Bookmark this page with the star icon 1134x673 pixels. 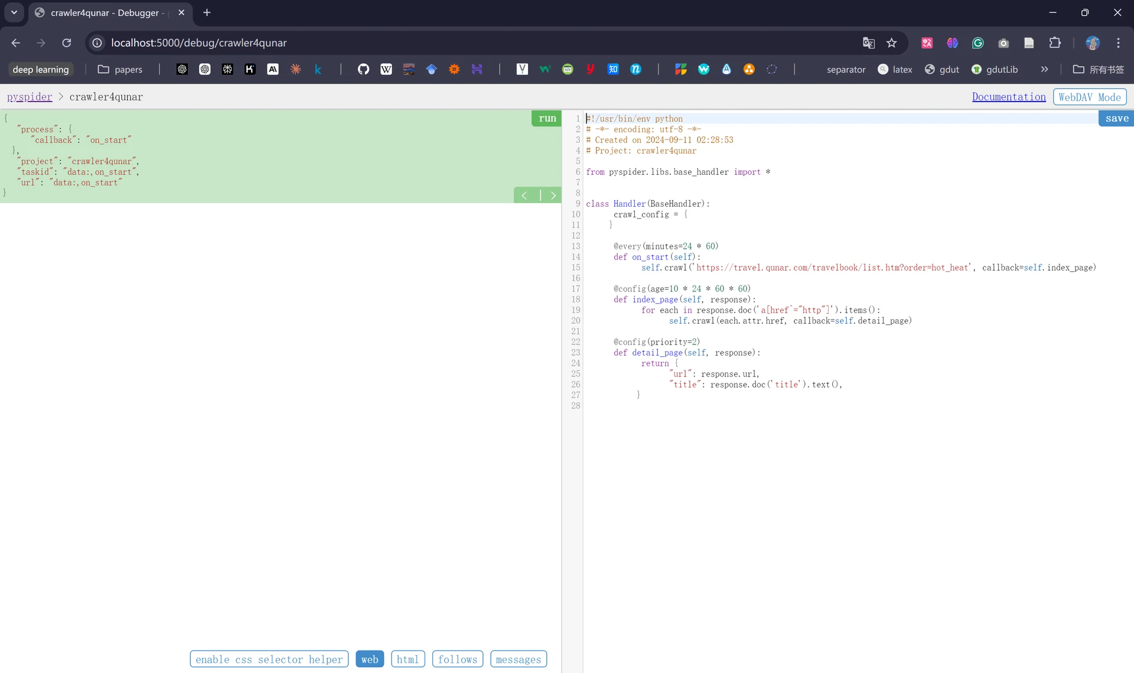tap(892, 43)
